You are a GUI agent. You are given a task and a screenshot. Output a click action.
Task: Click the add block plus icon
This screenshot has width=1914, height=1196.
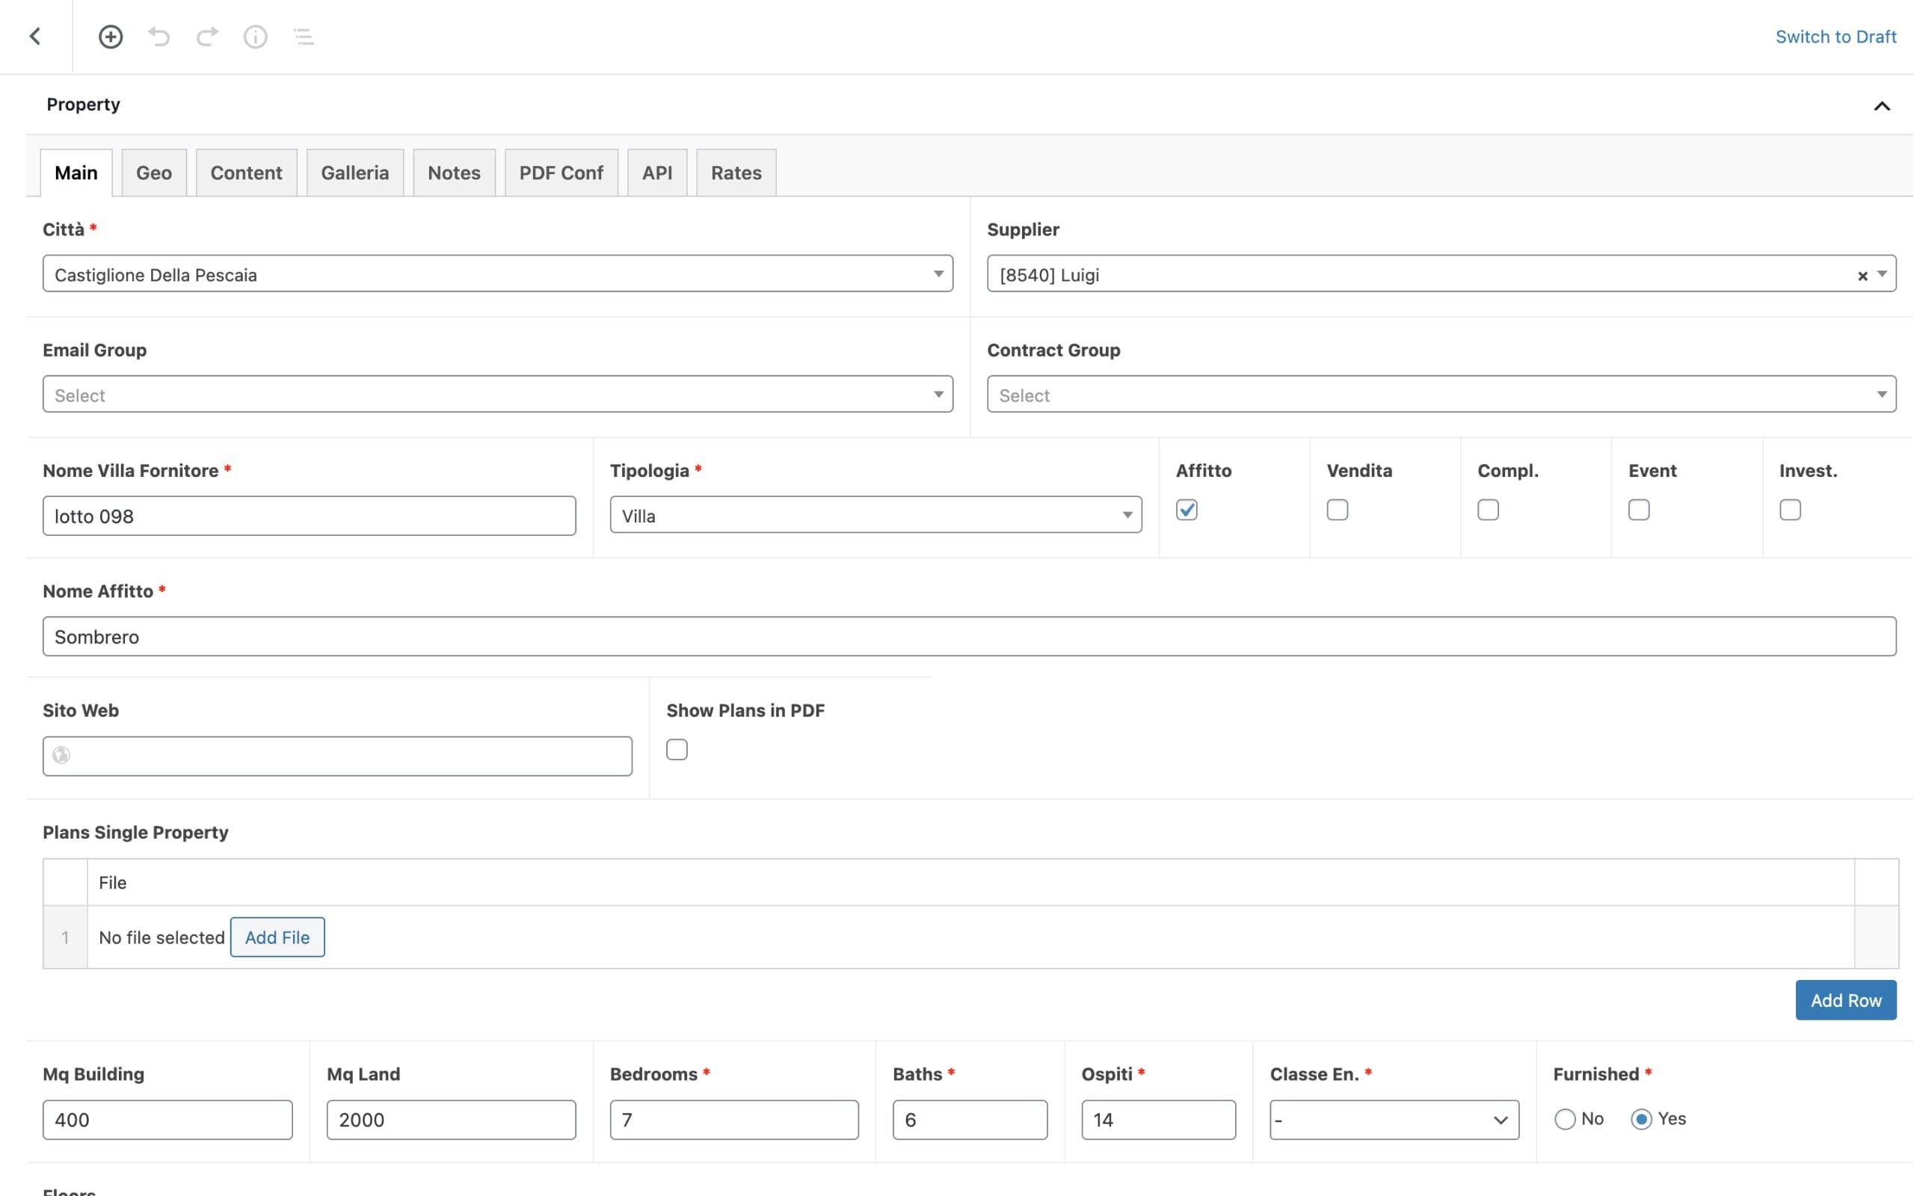click(111, 37)
